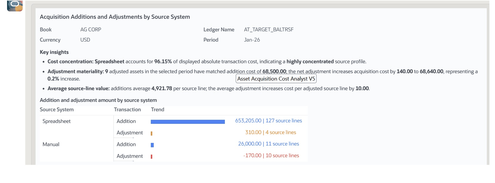Viewport: 495px width, 183px height.
Task: Click the Trend column header
Action: coord(158,110)
